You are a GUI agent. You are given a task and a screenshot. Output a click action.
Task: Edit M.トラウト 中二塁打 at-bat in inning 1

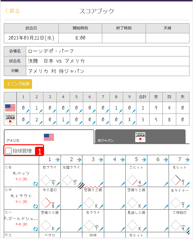tap(58, 207)
